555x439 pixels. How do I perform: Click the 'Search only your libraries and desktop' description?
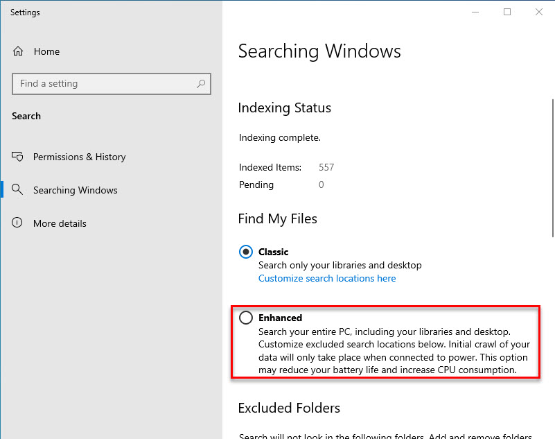pos(340,266)
